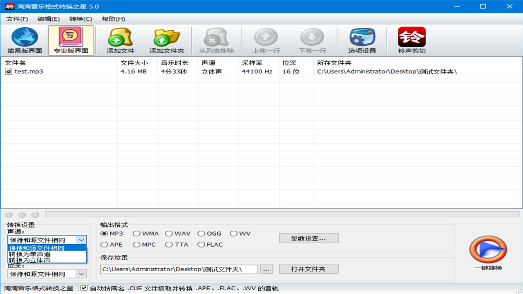
Task: Choose 转换为立体声 in the dropdown list
Action: tap(30, 260)
